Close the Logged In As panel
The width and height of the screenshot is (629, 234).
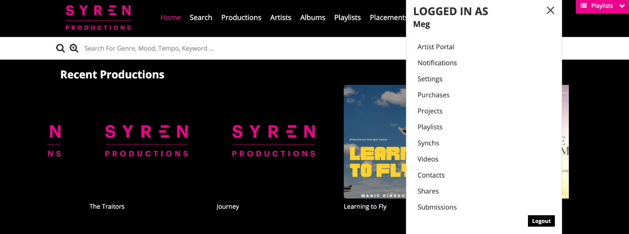[550, 11]
